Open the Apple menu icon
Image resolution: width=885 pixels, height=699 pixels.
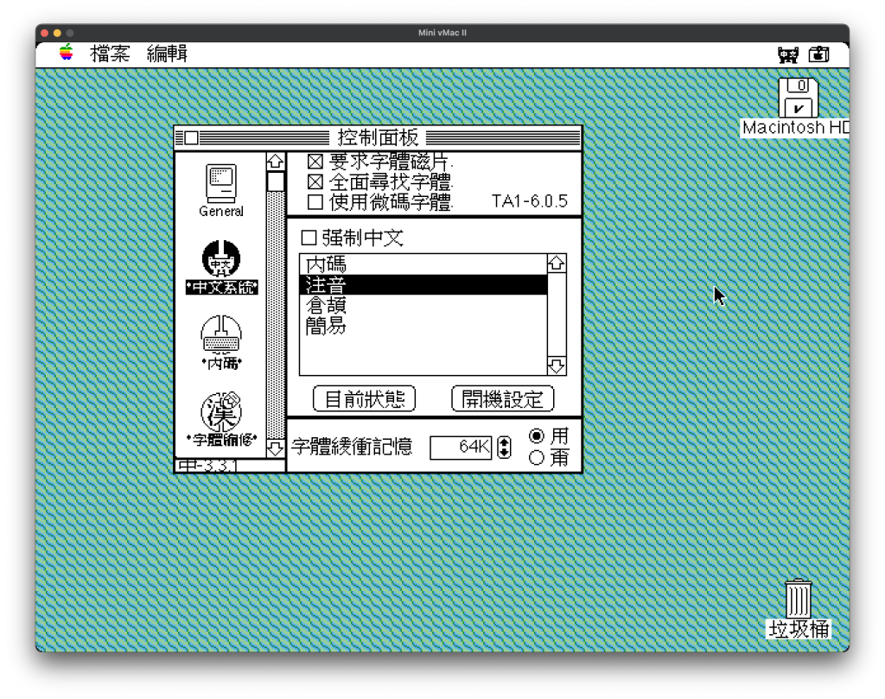67,54
